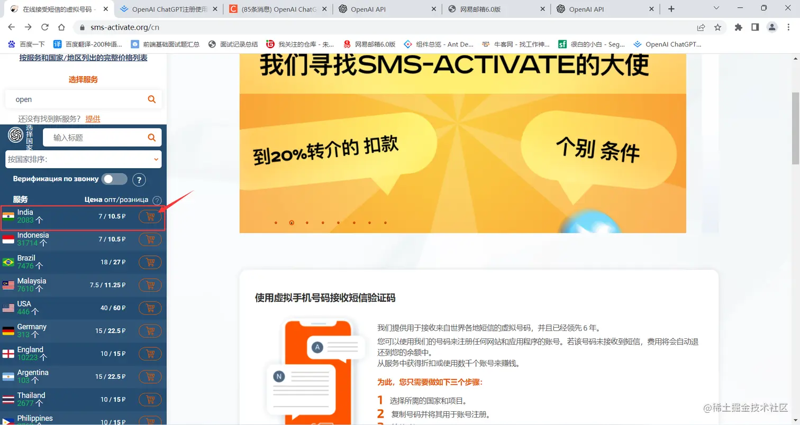Open 百度翻译 bookmark
This screenshot has width=800, height=425.
[87, 44]
